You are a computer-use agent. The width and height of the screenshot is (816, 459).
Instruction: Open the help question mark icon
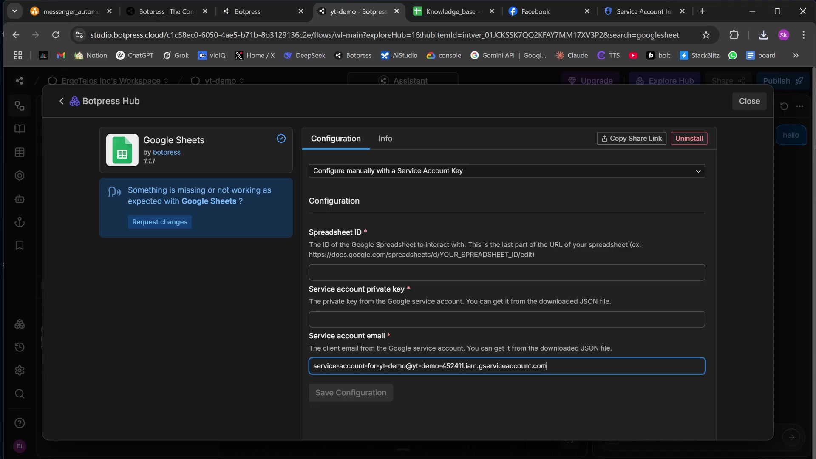tap(20, 423)
